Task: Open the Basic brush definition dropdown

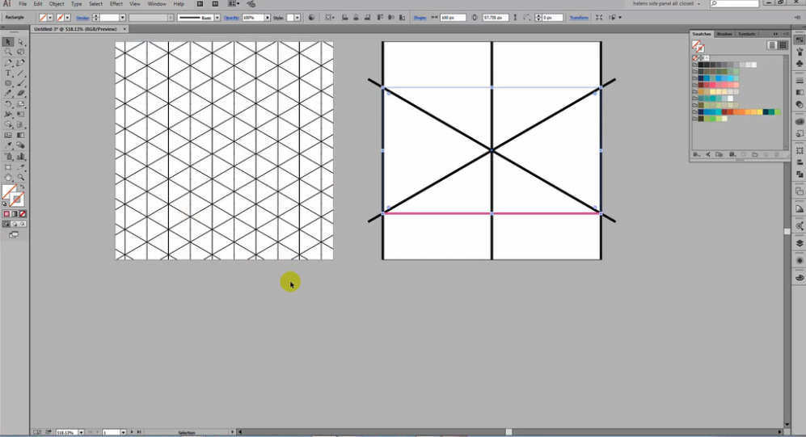Action: 217,18
